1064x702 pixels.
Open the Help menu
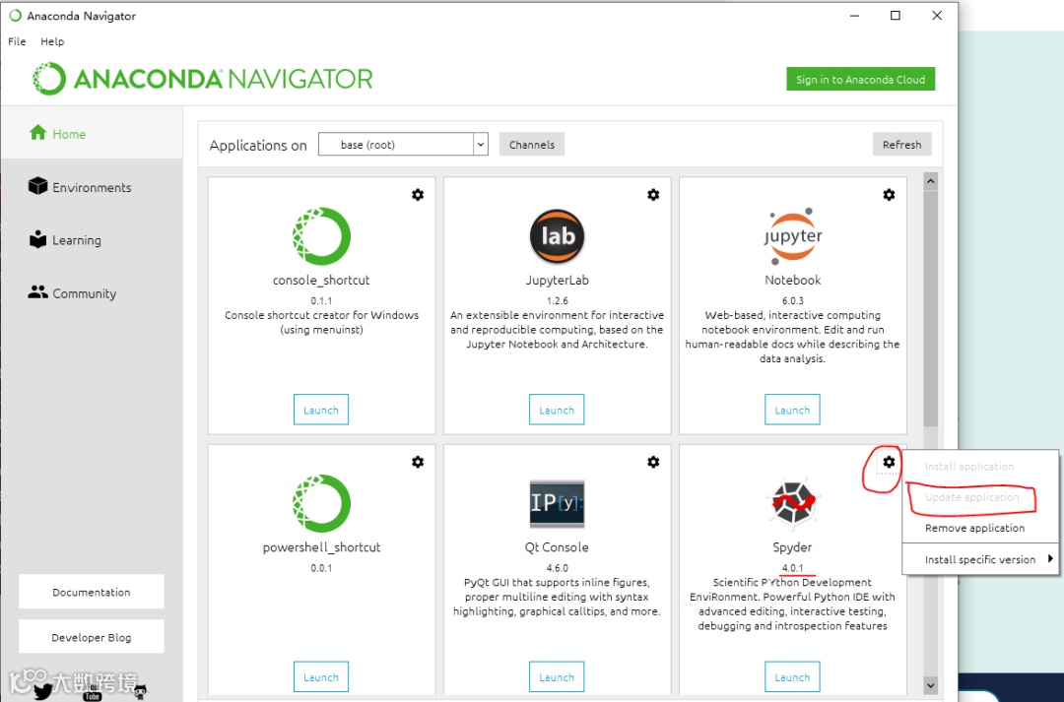52,41
